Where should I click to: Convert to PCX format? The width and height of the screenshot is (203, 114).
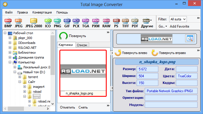click(76, 23)
